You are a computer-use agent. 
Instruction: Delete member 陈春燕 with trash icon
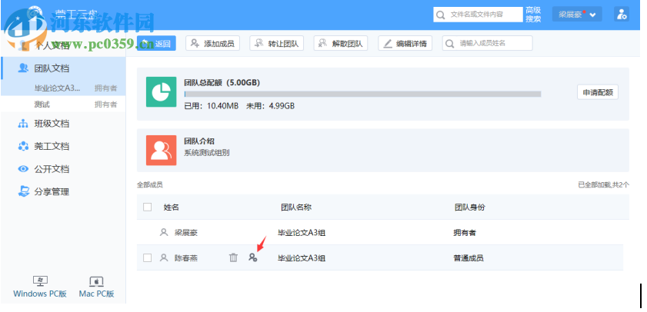click(x=233, y=257)
